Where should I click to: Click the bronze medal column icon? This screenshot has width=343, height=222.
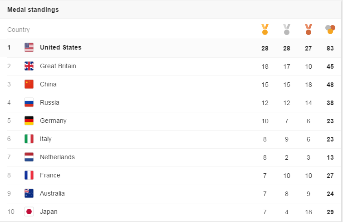pyautogui.click(x=309, y=30)
